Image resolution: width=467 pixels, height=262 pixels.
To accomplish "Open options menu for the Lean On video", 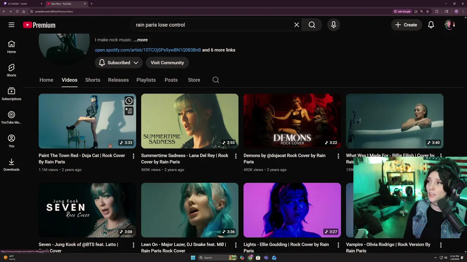I will [236, 245].
